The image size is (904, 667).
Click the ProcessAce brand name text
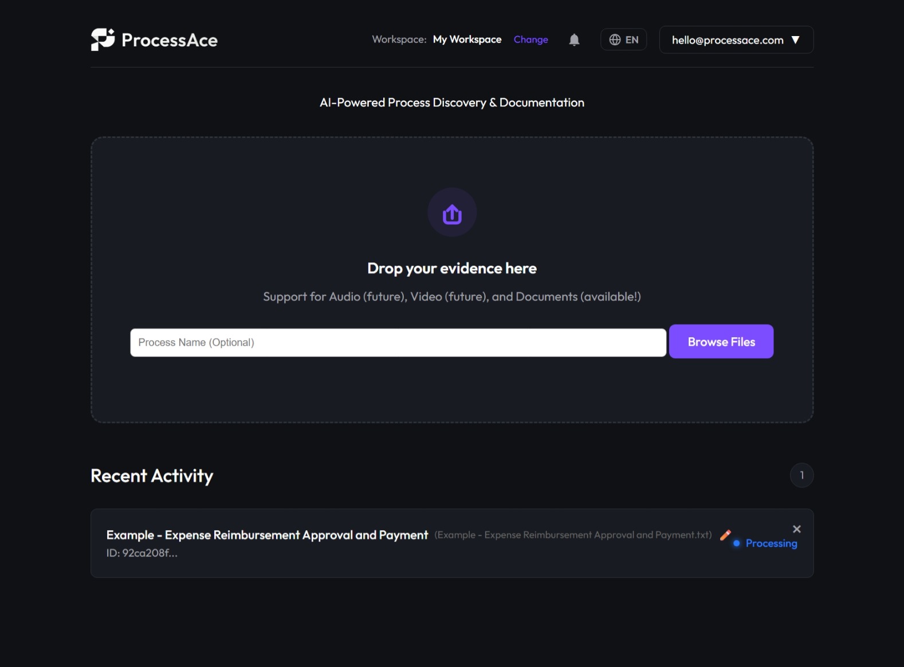click(x=170, y=40)
